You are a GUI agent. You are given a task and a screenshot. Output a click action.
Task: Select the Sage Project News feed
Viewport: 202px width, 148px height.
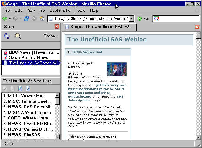coord(28,57)
